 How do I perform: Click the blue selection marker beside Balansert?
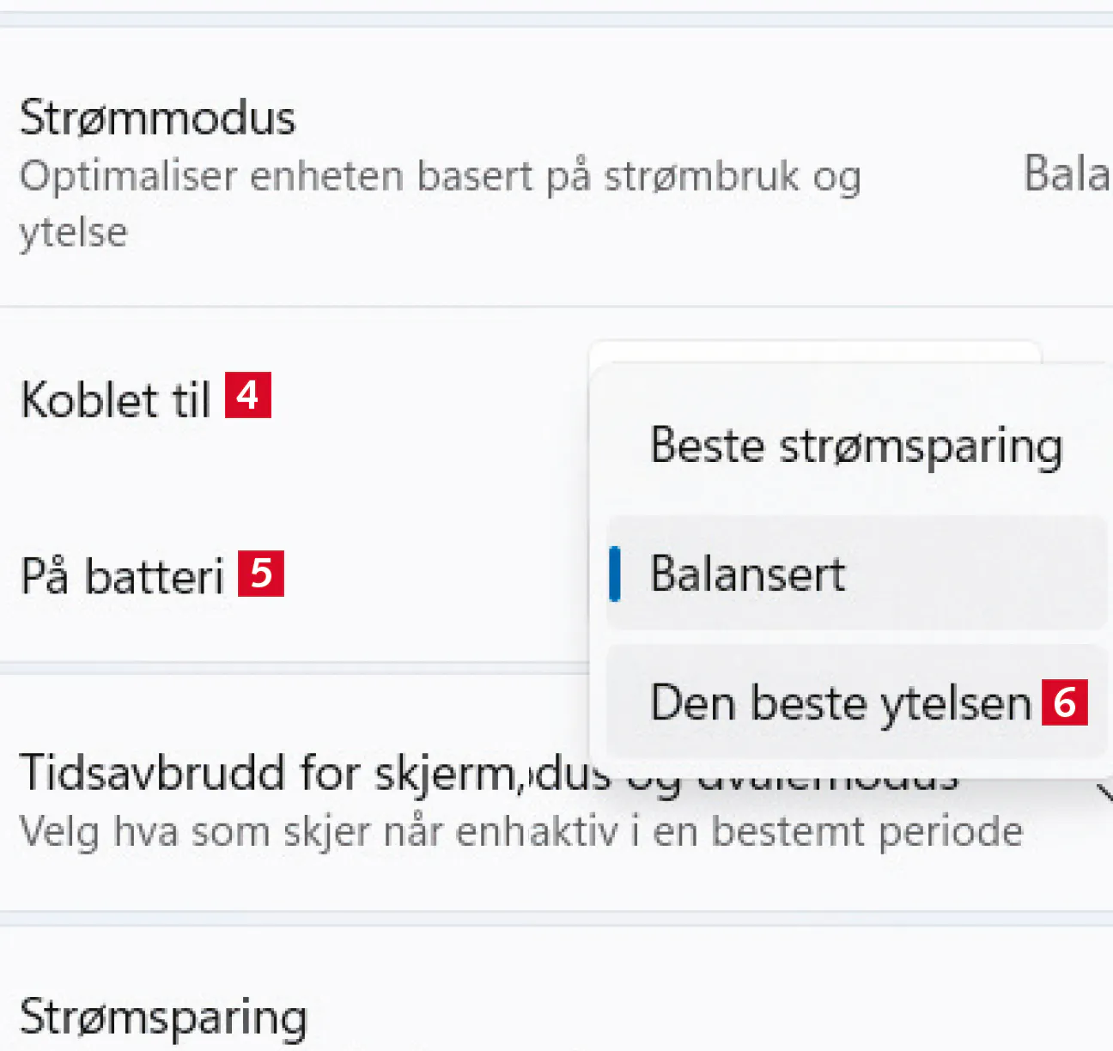[x=615, y=574]
